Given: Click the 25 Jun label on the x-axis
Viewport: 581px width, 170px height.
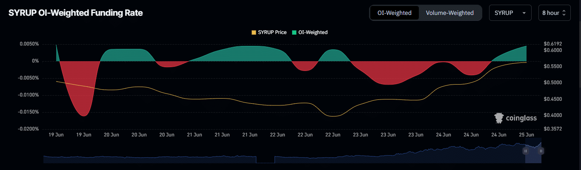Looking at the screenshot, I should [x=527, y=135].
